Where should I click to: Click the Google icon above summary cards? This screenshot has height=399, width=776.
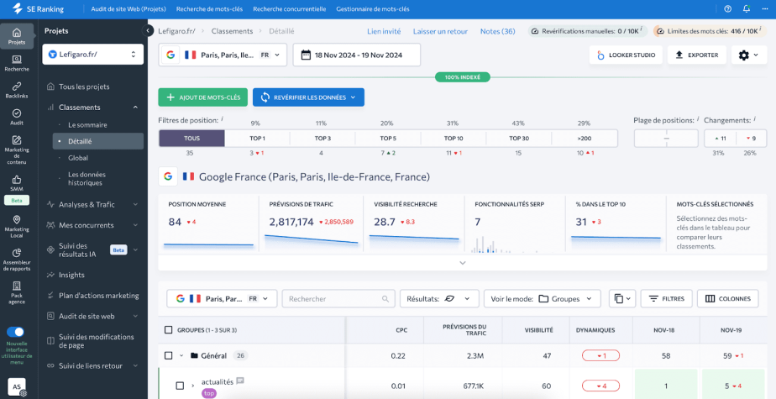point(168,176)
